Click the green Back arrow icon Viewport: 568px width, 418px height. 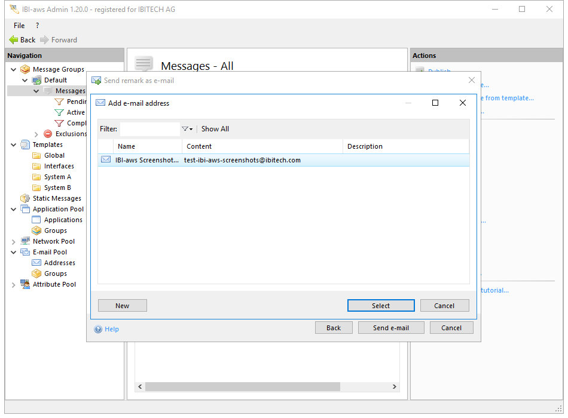(14, 40)
